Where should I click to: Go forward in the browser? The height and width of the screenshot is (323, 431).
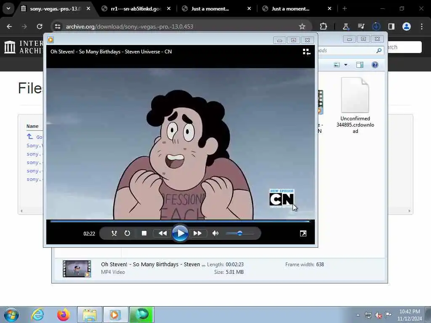24,26
